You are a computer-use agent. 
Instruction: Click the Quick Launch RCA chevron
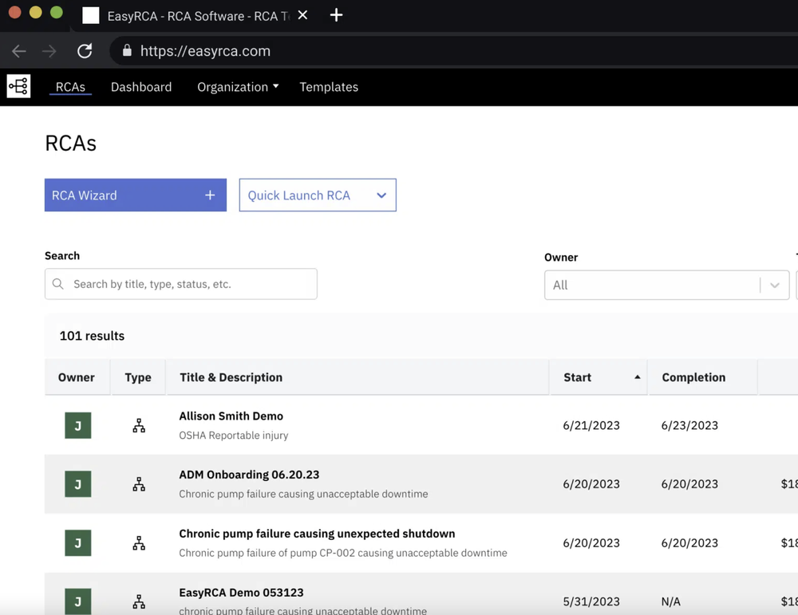tap(381, 195)
